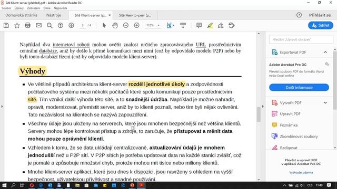Image resolution: width=337 pixels, height=189 pixels.
Task: Open the Nápověda menu
Action: (x=61, y=8)
